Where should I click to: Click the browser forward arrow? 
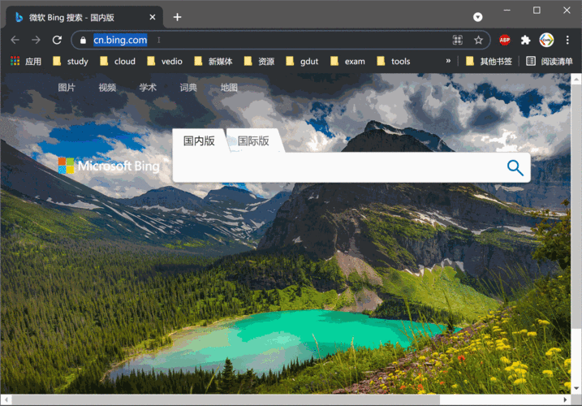click(36, 40)
